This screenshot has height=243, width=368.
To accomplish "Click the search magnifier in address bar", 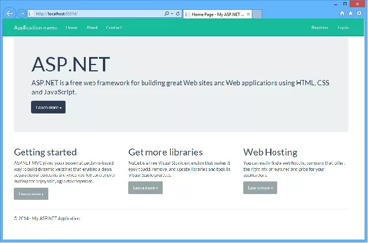I will click(x=167, y=14).
